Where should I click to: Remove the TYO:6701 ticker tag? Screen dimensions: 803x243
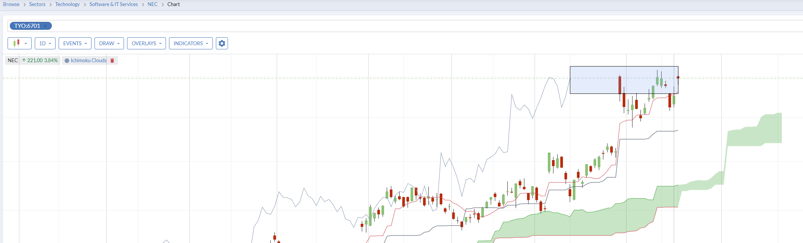pyautogui.click(x=45, y=26)
